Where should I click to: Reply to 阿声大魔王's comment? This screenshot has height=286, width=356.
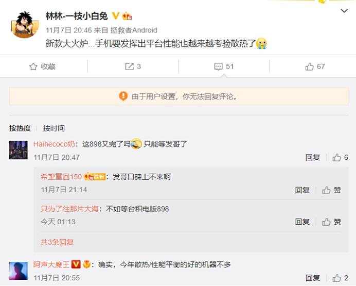[x=313, y=278]
